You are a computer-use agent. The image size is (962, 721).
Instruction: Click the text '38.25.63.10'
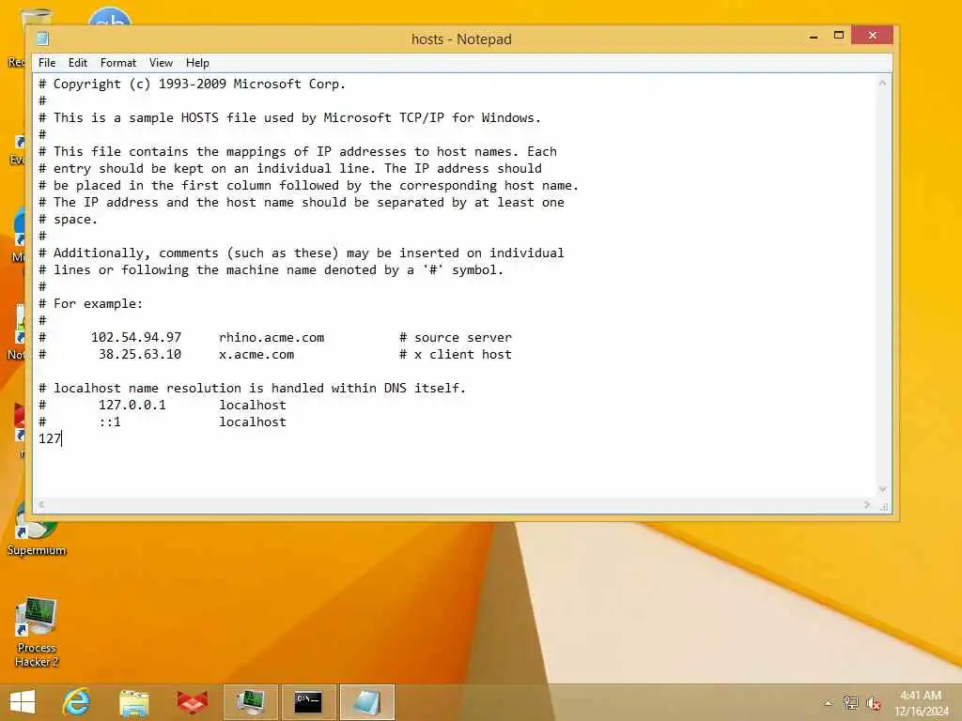140,354
